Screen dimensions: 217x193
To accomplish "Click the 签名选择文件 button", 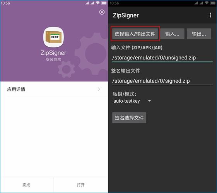I will [129, 118].
